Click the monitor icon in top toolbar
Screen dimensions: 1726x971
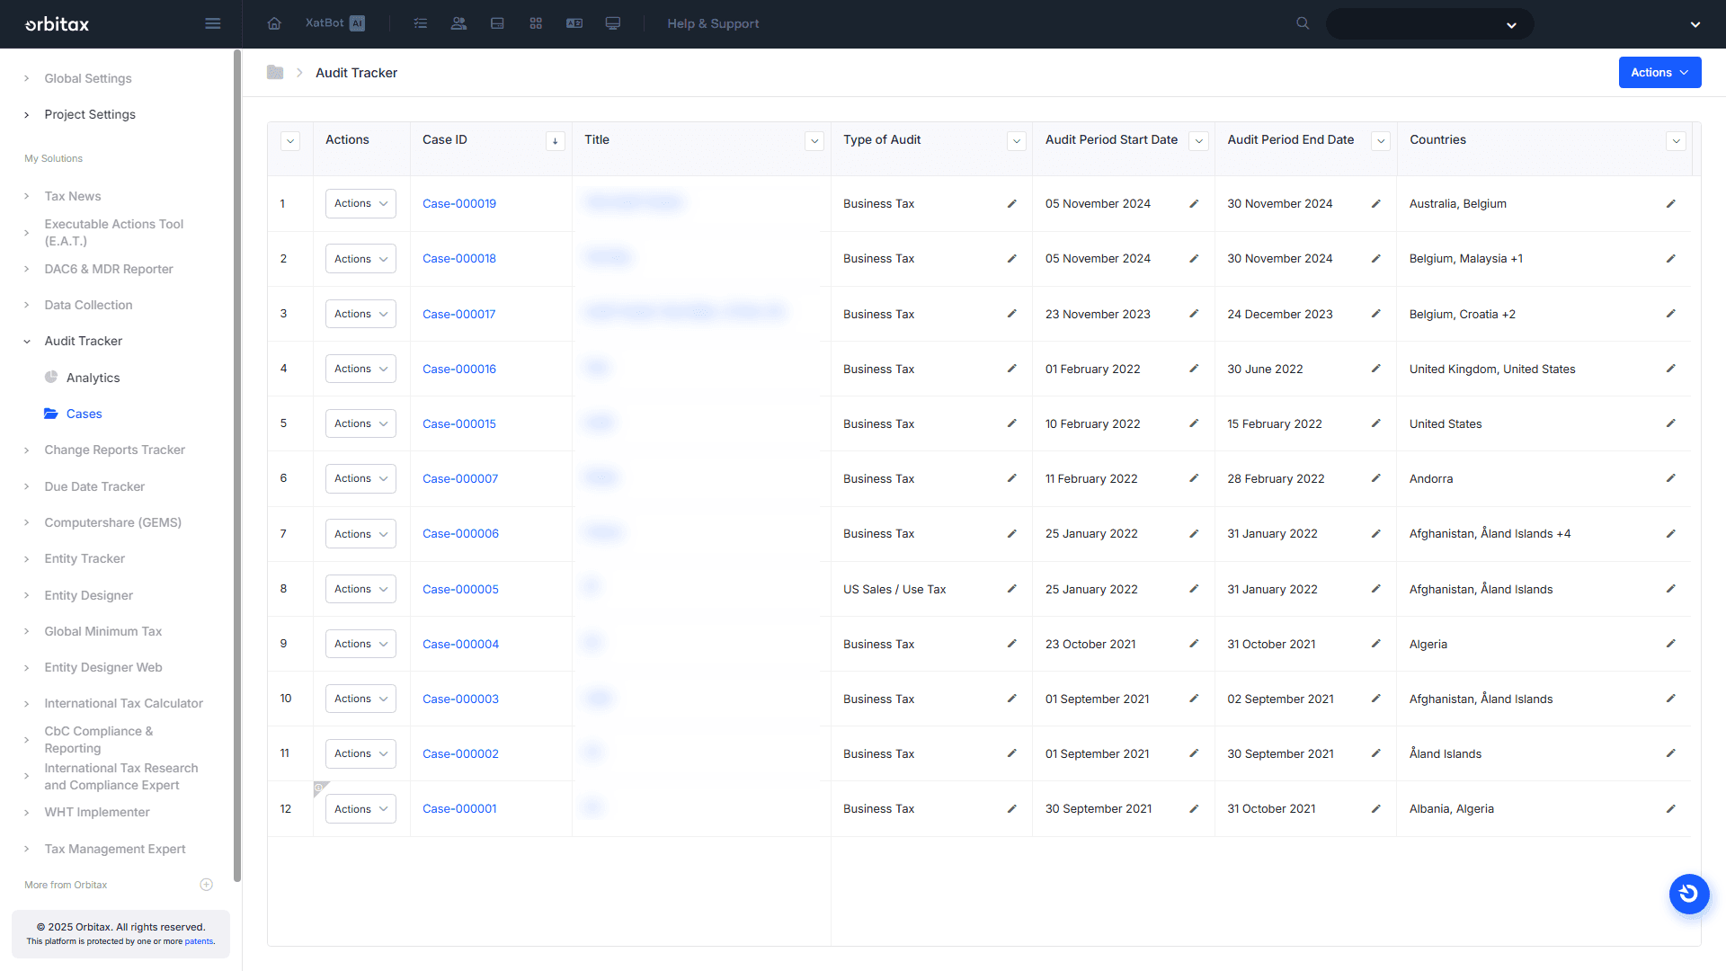tap(613, 23)
